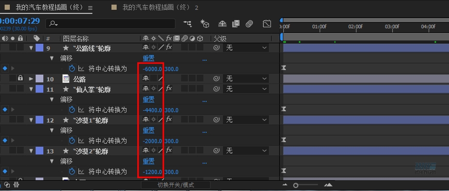Toggle the lock on the 公路 layer
449x191 pixels.
[x=20, y=78]
